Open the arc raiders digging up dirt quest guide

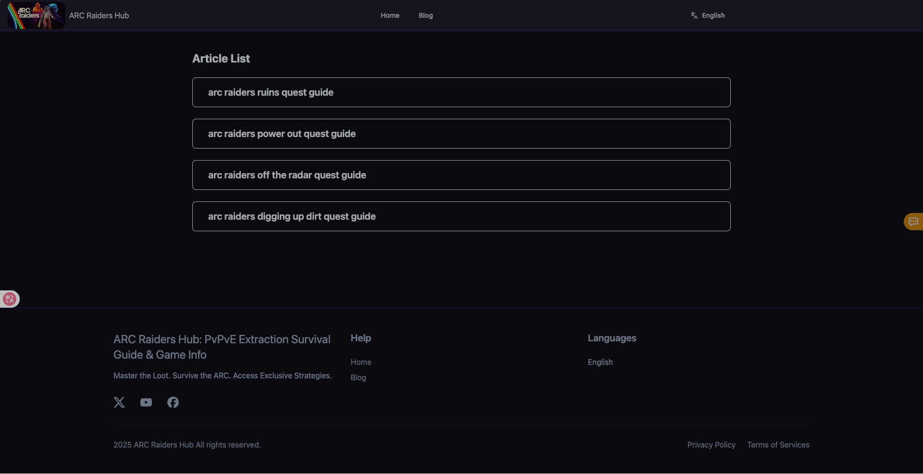click(461, 216)
